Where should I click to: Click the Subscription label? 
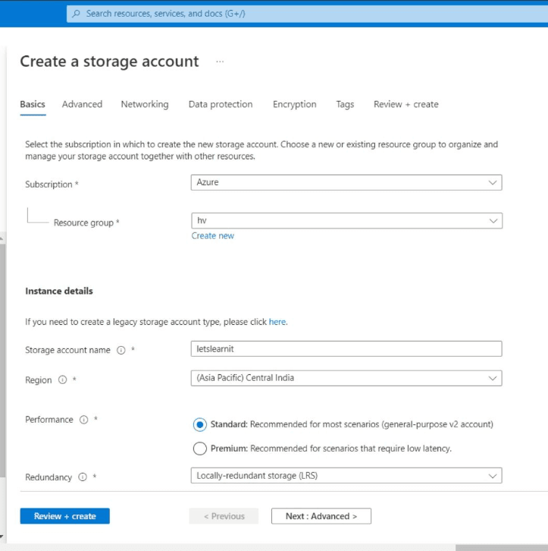point(49,184)
